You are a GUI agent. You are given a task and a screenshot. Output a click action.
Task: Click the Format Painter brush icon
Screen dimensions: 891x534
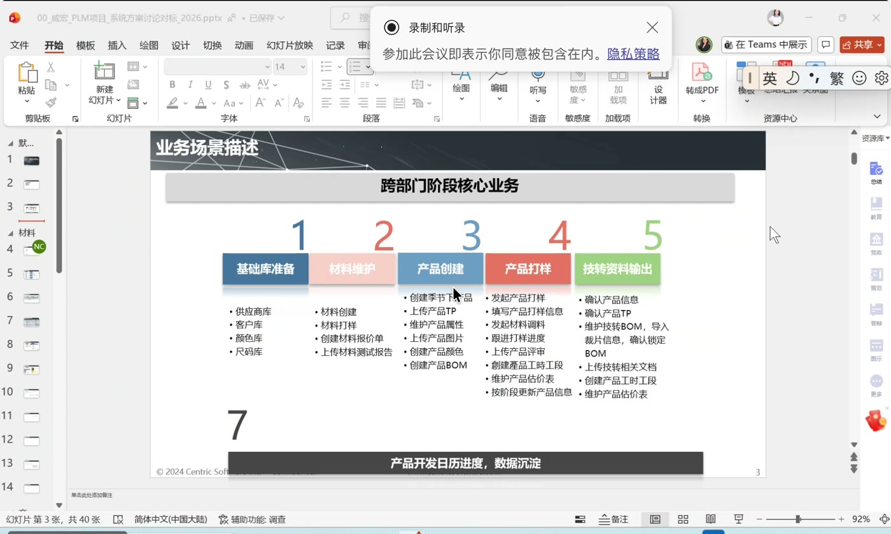[x=51, y=102]
